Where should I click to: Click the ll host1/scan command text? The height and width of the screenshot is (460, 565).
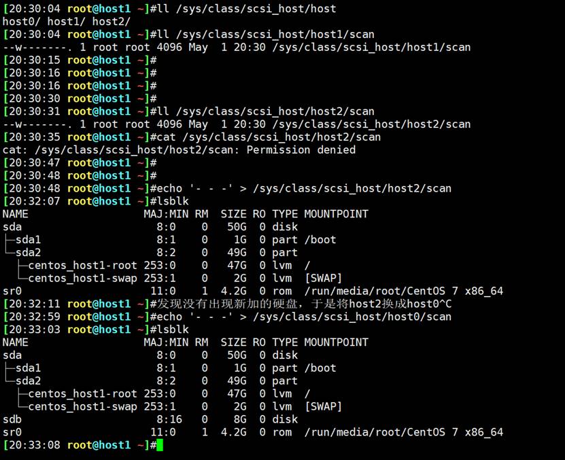coord(262,34)
